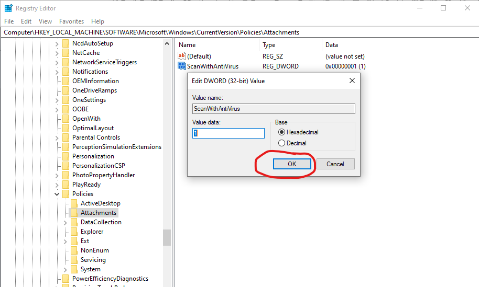Expand the PlayReady tree node
The image size is (479, 287).
(x=57, y=185)
